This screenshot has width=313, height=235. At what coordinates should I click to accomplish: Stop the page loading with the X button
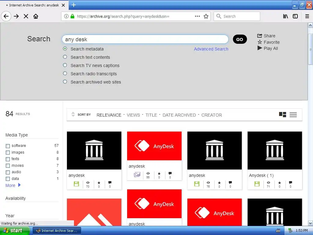pos(26,16)
